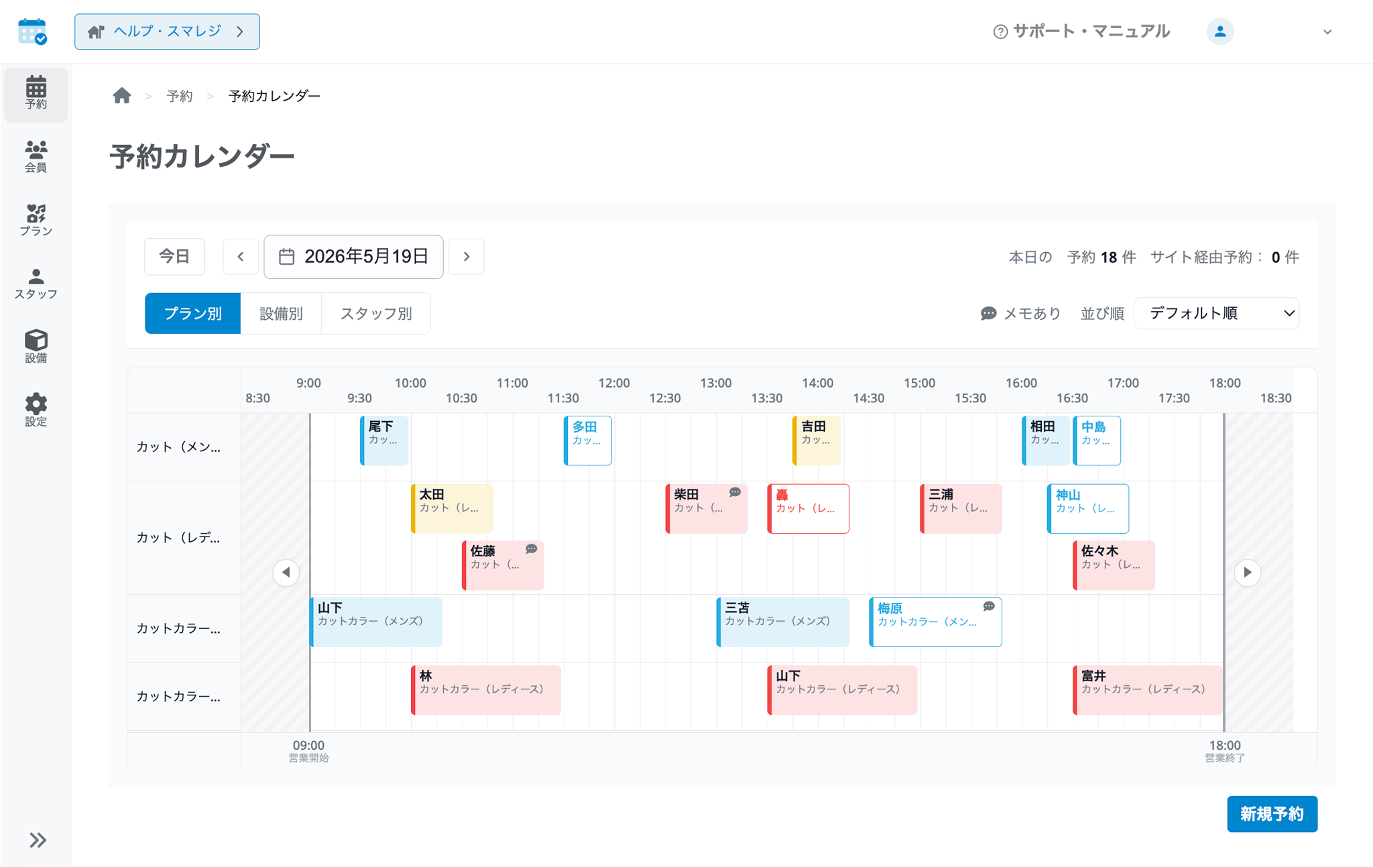Switch to the スタッフ別 tab
This screenshot has width=1373, height=867.
click(376, 313)
